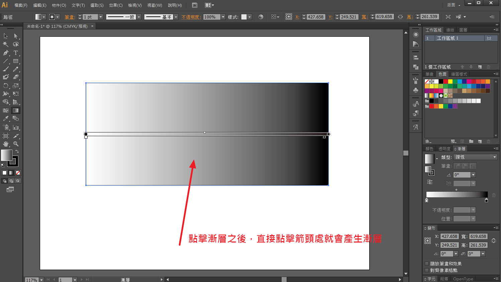Select the Eraser tool

[x=16, y=77]
